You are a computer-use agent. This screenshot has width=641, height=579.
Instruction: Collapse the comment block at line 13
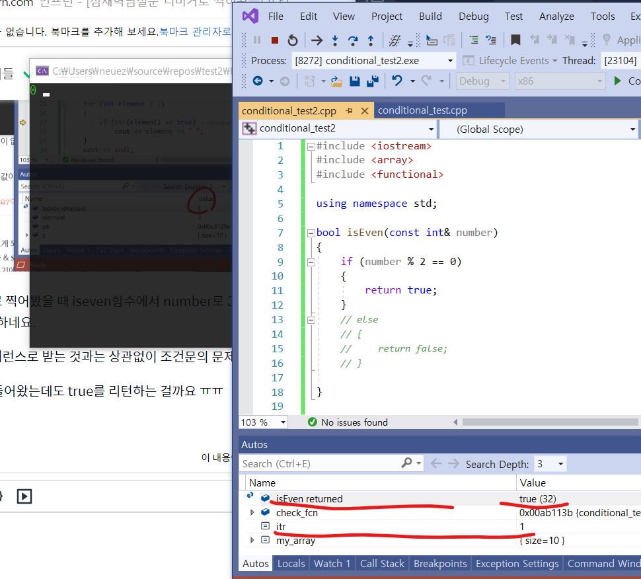click(311, 320)
